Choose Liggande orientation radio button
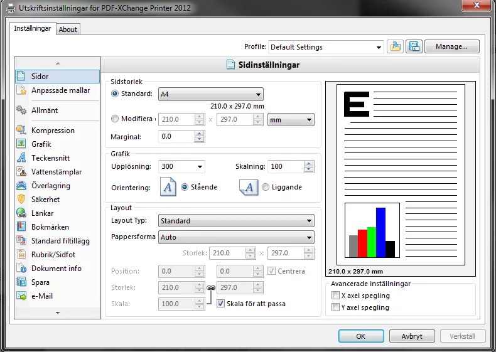The image size is (496, 352). pyautogui.click(x=266, y=187)
